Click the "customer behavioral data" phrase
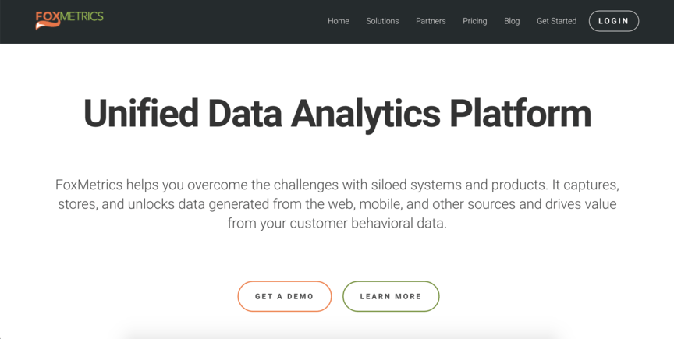This screenshot has height=339, width=674. point(367,223)
